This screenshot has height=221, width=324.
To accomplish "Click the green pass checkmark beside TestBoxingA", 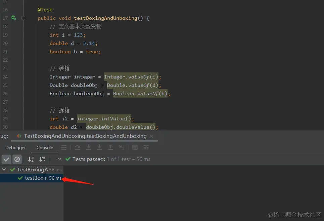I will coord(13,170).
